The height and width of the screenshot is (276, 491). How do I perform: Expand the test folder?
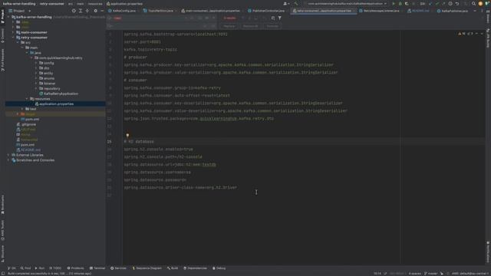click(22, 109)
